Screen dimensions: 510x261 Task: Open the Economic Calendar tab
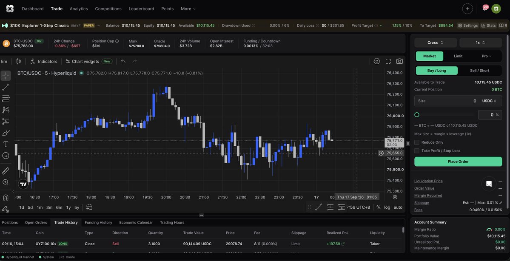click(136, 223)
